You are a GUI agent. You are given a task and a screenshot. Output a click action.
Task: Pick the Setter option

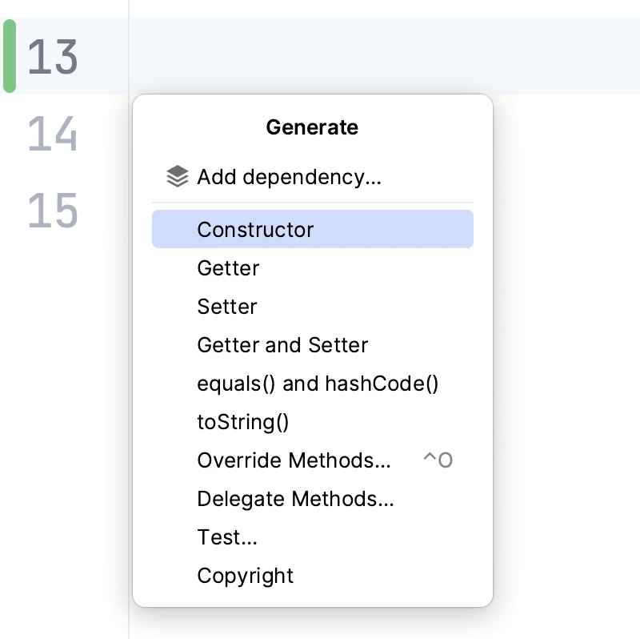[x=227, y=307]
